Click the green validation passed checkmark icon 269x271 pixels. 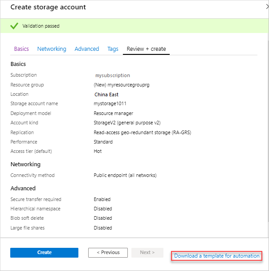tap(14, 26)
